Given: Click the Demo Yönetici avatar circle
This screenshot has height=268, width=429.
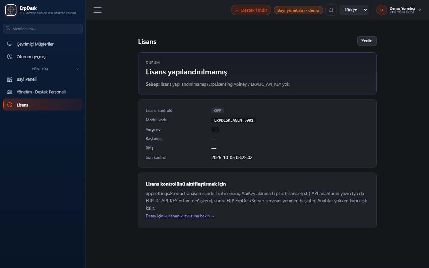Looking at the screenshot, I should 382,10.
